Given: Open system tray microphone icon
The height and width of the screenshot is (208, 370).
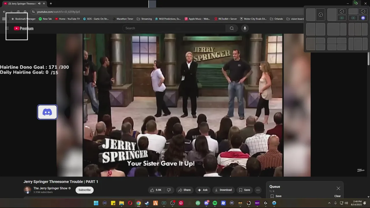Looking at the screenshot, I should click(x=335, y=203).
